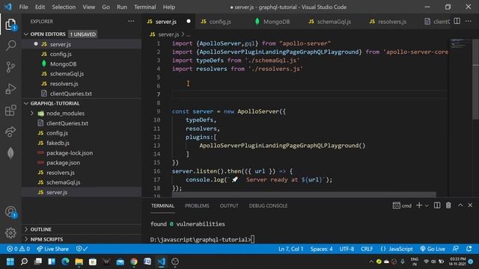Open the File menu

click(23, 7)
